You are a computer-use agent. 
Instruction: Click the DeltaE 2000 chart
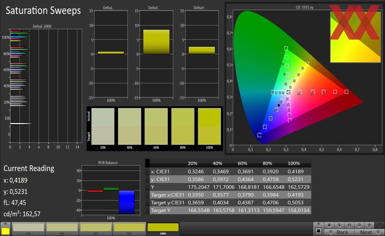point(46,86)
